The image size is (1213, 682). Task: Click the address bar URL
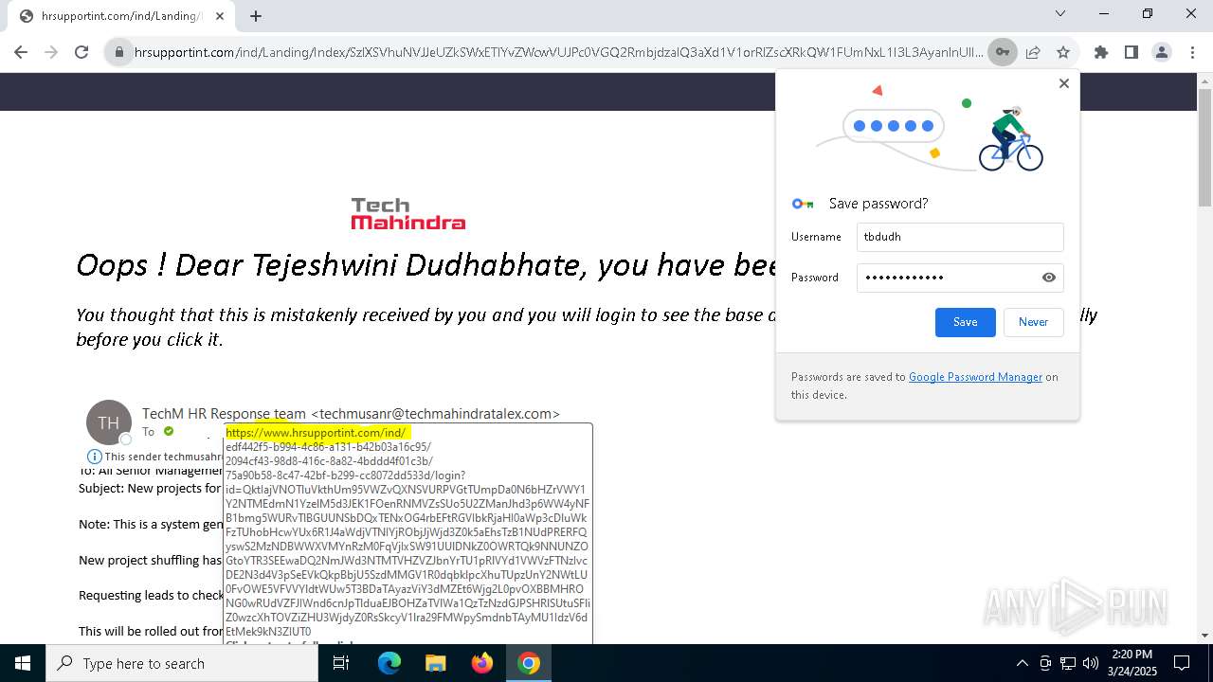559,52
